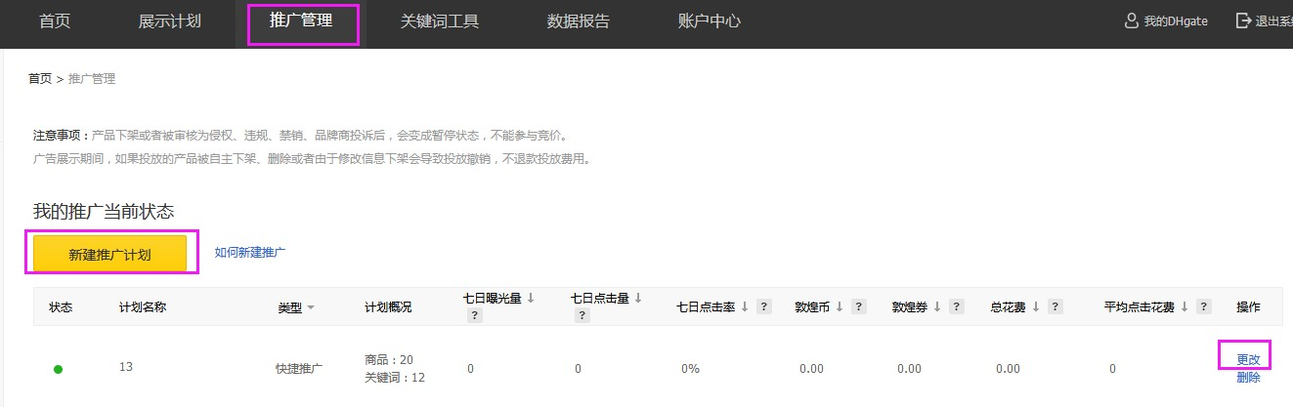Click 操作 column header
The height and width of the screenshot is (407, 1293).
[1248, 307]
